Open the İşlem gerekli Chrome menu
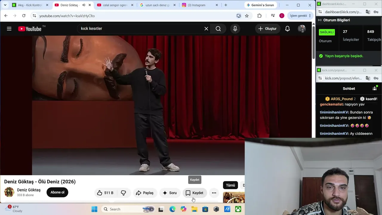 click(x=301, y=16)
